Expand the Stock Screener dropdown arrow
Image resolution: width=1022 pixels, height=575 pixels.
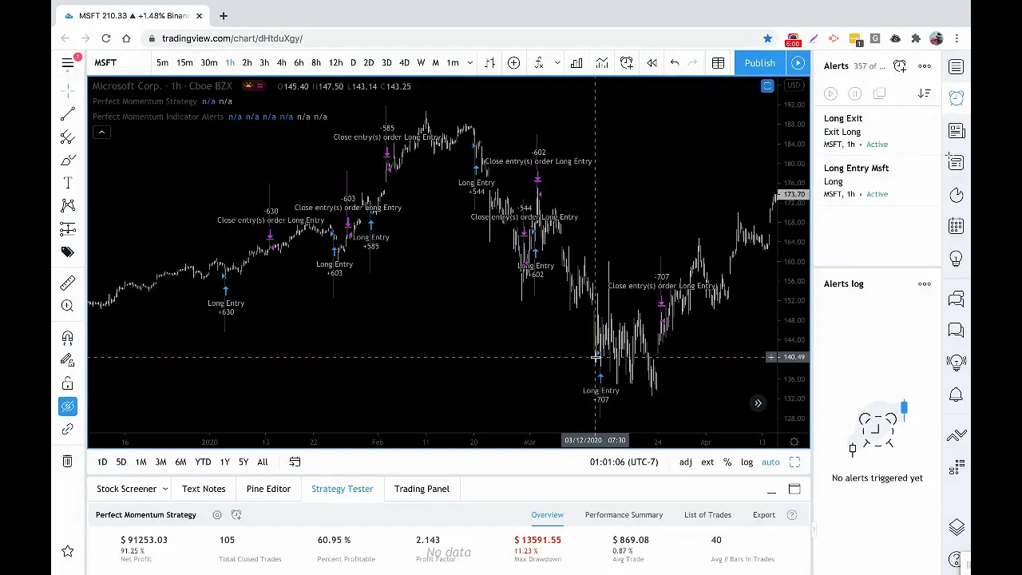pyautogui.click(x=165, y=489)
